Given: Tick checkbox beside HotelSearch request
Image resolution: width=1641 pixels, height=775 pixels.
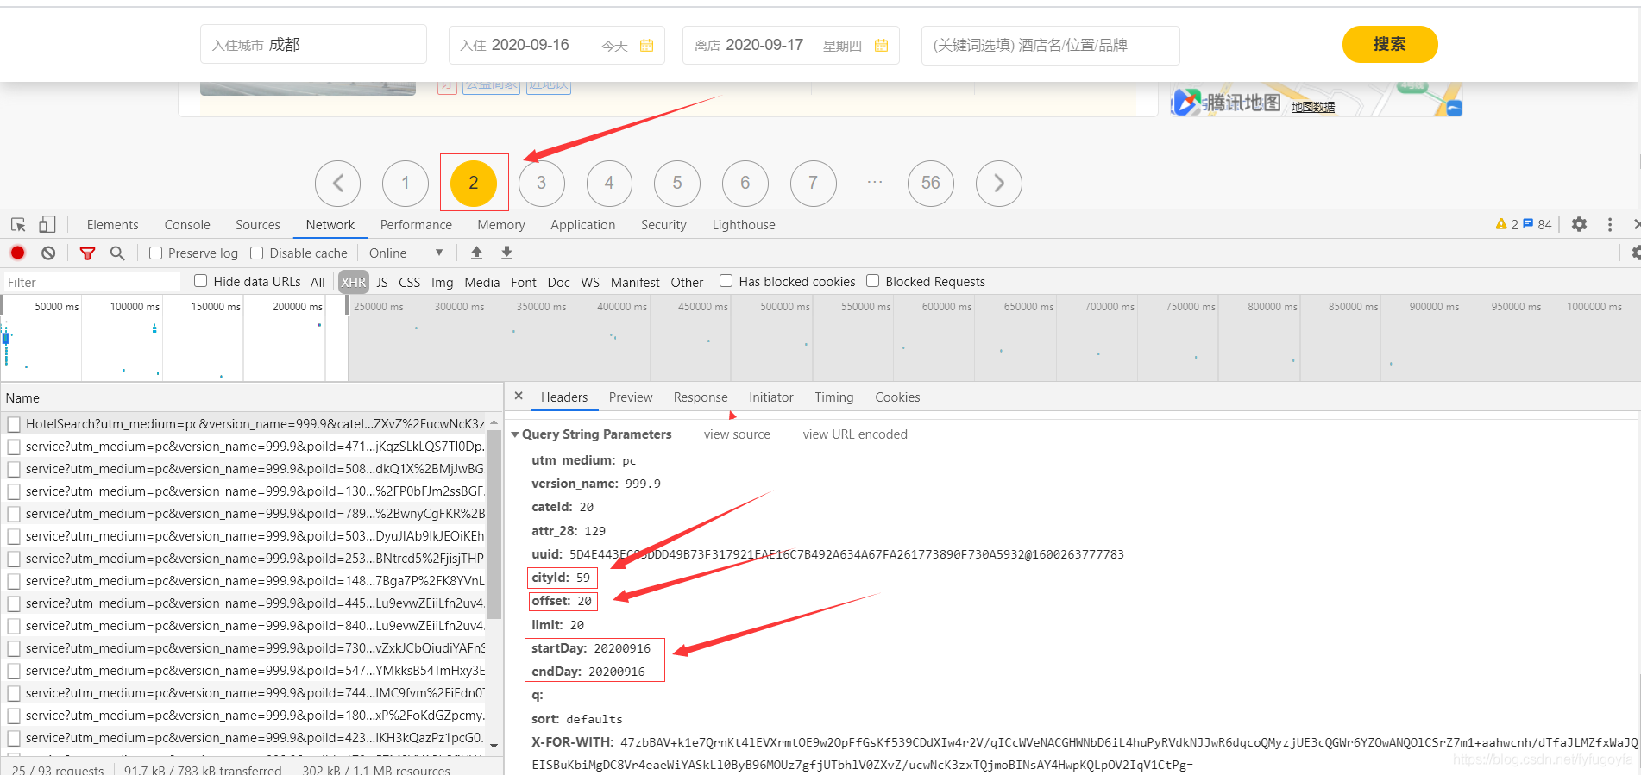Looking at the screenshot, I should click(14, 424).
